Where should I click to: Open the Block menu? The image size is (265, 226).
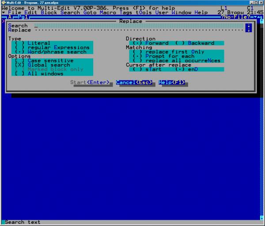click(x=49, y=12)
